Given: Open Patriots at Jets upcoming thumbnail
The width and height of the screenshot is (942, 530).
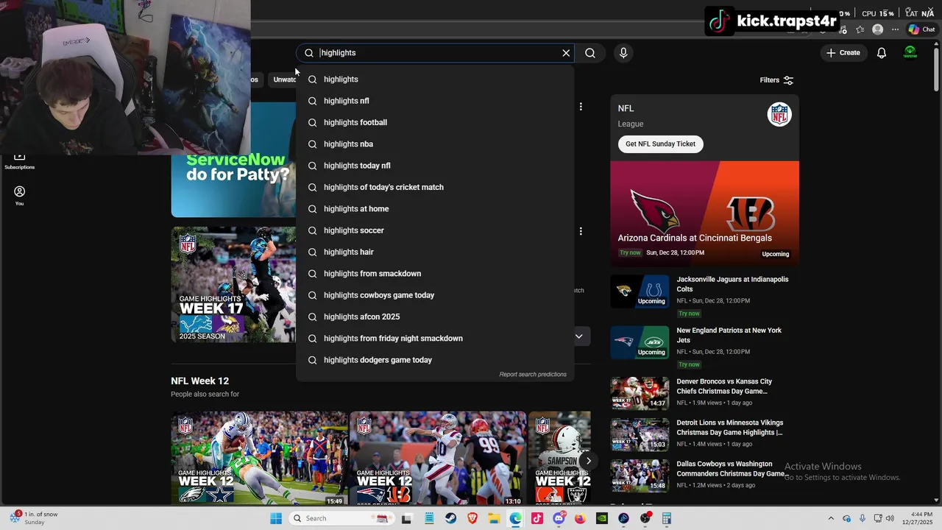Looking at the screenshot, I should point(640,342).
